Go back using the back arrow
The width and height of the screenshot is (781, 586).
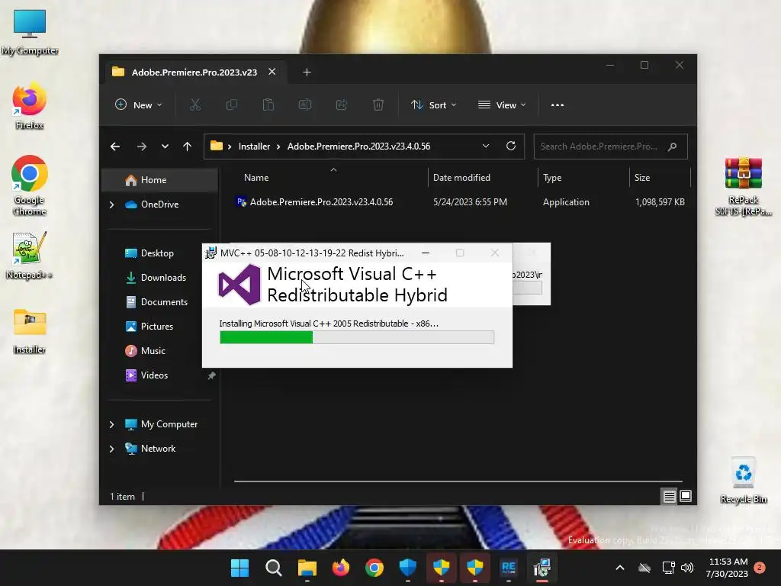pos(115,146)
